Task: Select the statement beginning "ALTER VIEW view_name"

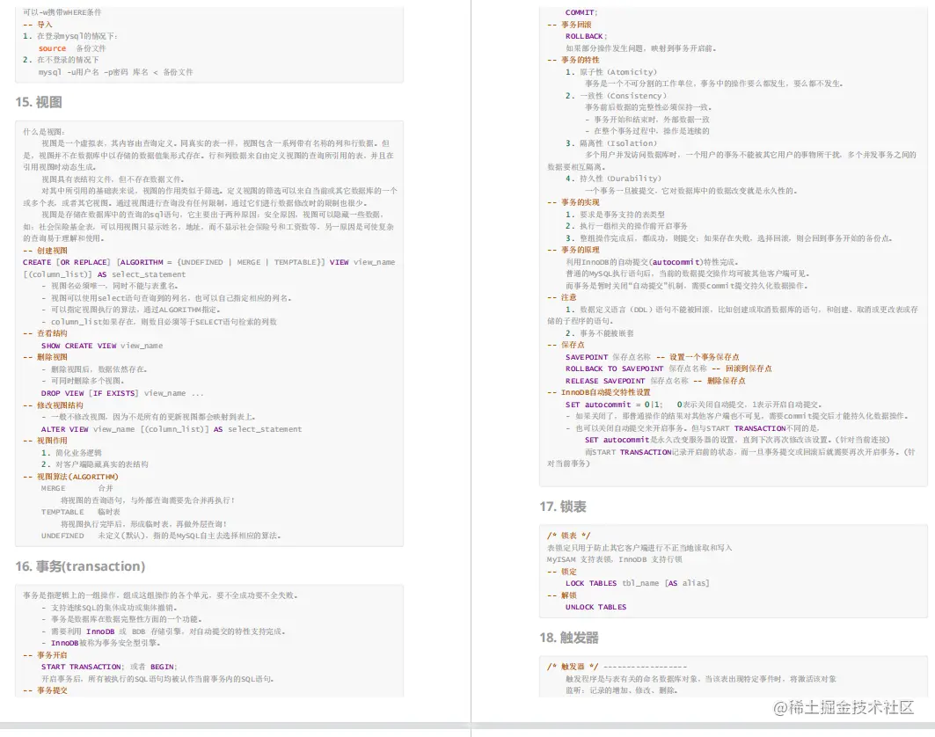Action: pyautogui.click(x=172, y=429)
